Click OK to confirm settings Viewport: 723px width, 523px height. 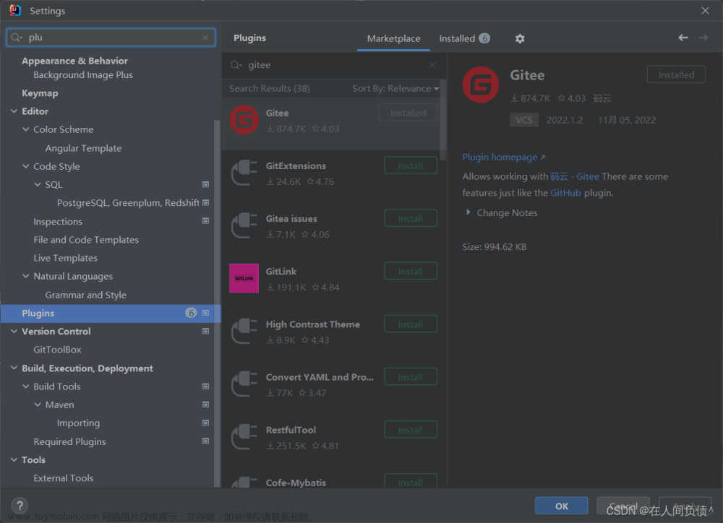point(561,506)
